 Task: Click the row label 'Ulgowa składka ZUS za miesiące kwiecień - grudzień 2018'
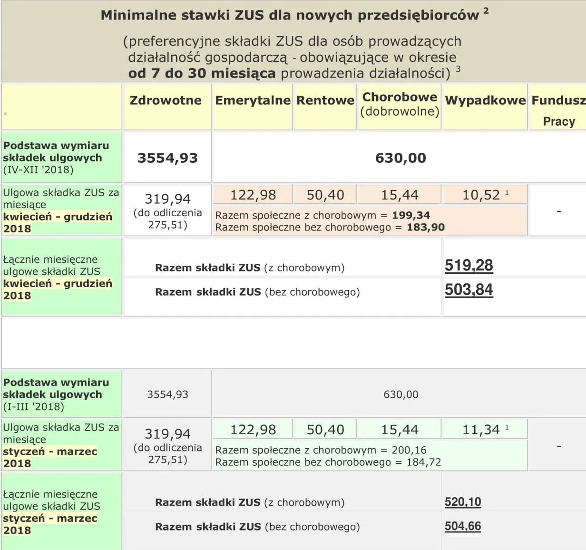coord(61,210)
